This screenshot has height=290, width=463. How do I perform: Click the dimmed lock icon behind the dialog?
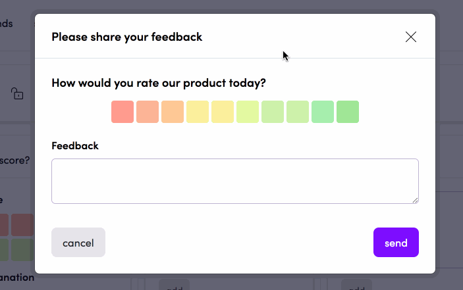[x=17, y=93]
